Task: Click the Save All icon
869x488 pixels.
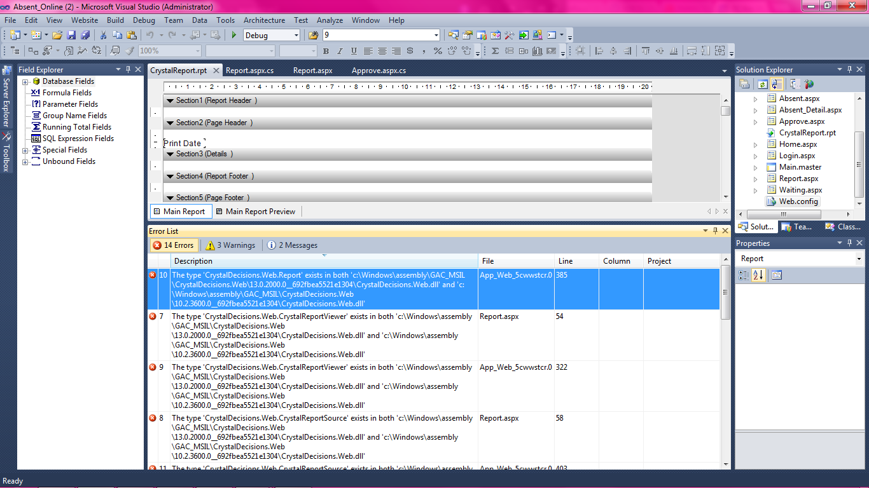Action: click(x=85, y=36)
